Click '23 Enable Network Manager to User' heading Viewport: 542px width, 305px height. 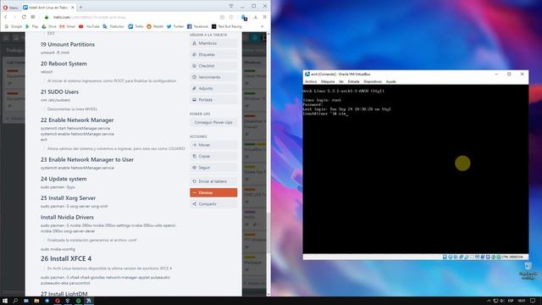click(x=87, y=159)
